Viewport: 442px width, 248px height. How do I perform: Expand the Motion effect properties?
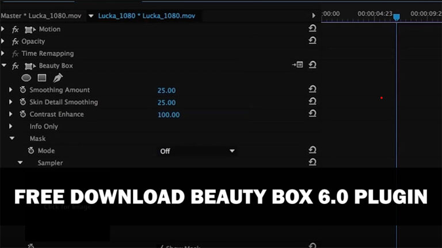[3, 29]
